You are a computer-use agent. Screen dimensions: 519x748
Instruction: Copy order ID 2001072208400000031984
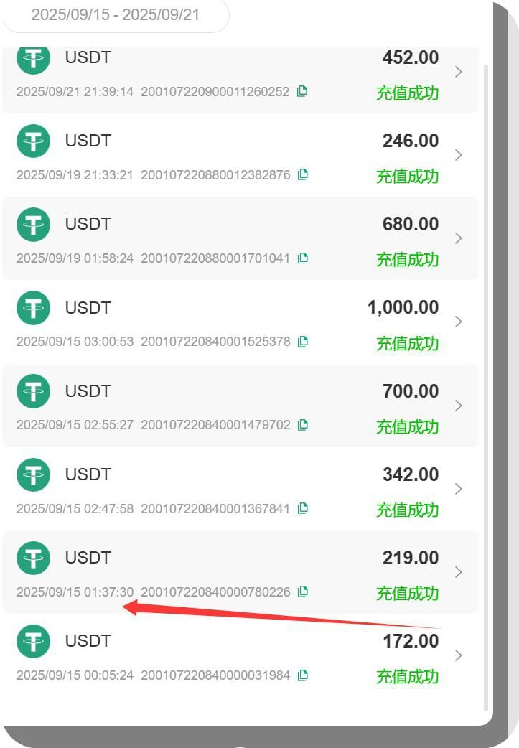[303, 675]
